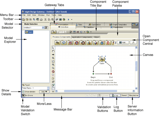
Task: Click the 0 Errors validation button
Action: [x=104, y=95]
